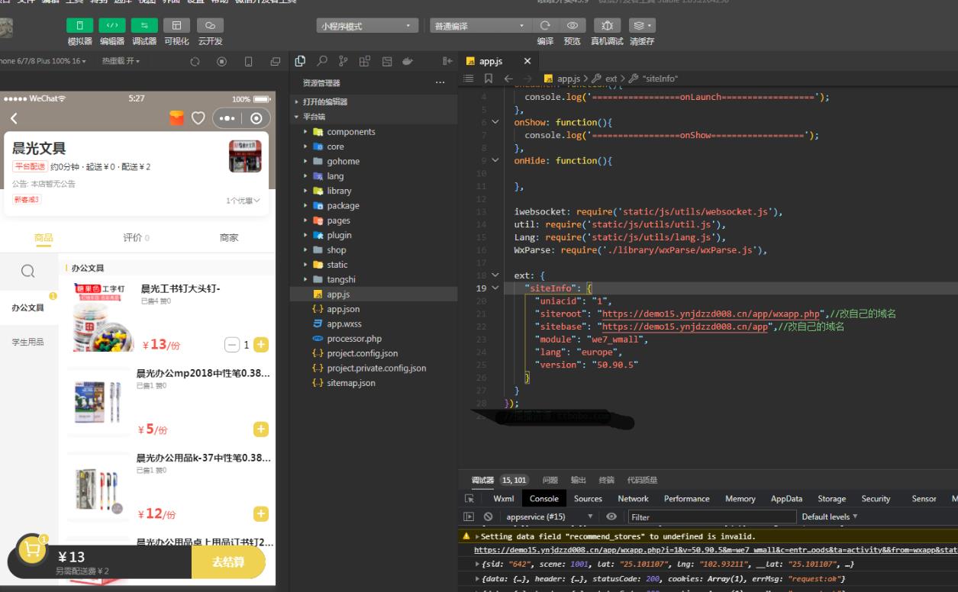Toggle the 编辑器 editor panel button
Viewport: 958px width, 592px height.
pos(111,26)
